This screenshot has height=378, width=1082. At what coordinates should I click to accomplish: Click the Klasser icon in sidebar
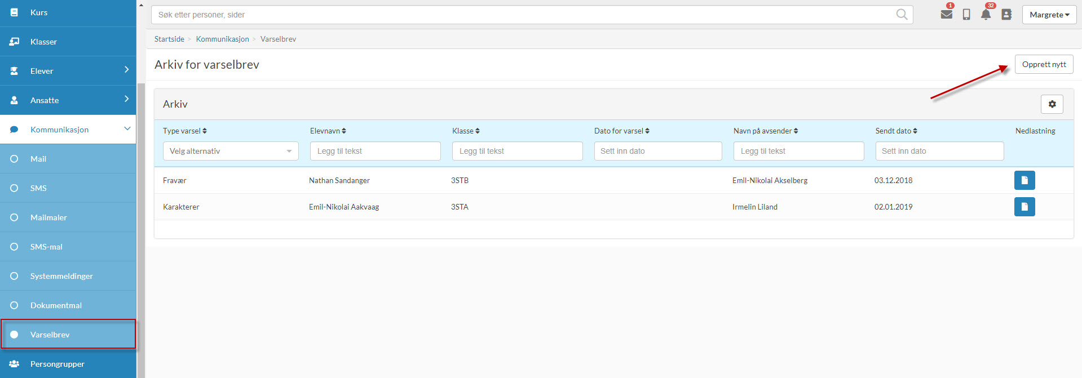[x=14, y=42]
